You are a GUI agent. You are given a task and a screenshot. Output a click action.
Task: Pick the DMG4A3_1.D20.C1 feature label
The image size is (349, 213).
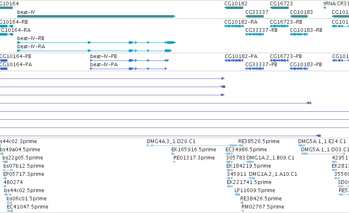point(171,141)
